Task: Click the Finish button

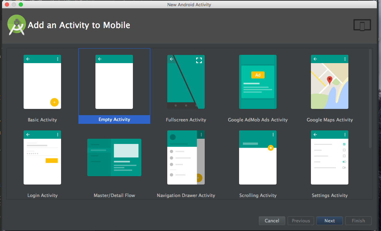Action: [358, 221]
